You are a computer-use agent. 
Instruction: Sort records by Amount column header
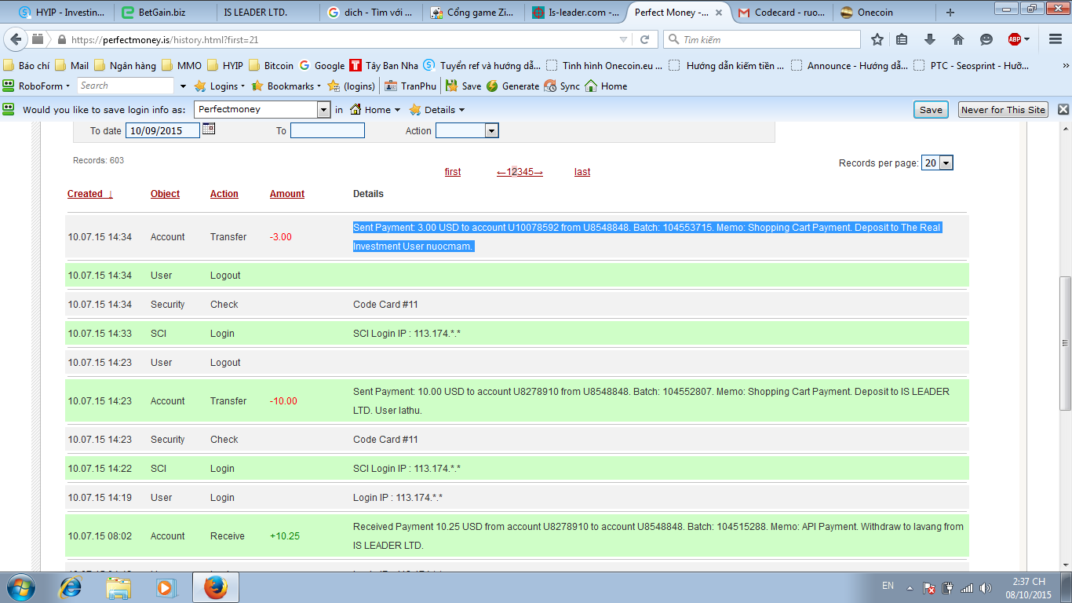coord(287,194)
